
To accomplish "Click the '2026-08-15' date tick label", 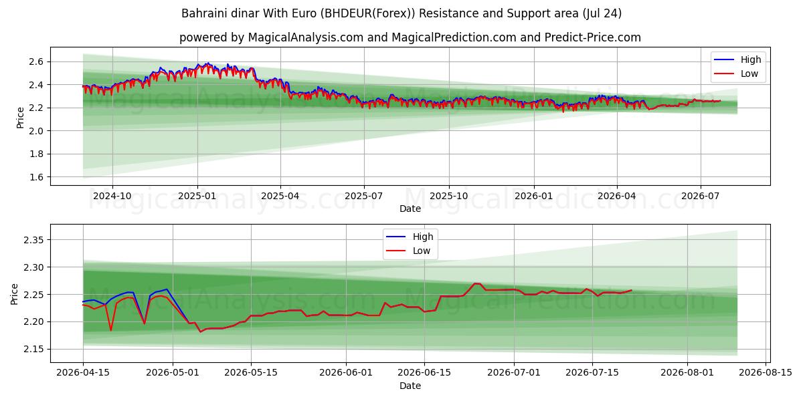I will click(x=766, y=372).
